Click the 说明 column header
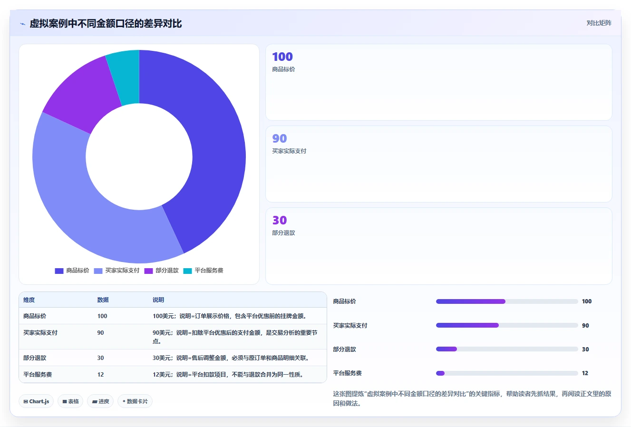The width and height of the screenshot is (631, 427). point(158,300)
